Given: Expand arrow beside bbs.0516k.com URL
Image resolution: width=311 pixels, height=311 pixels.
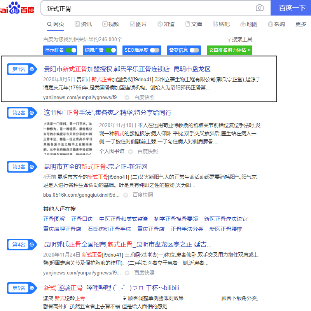Looking at the screenshot, I should click(126, 195).
